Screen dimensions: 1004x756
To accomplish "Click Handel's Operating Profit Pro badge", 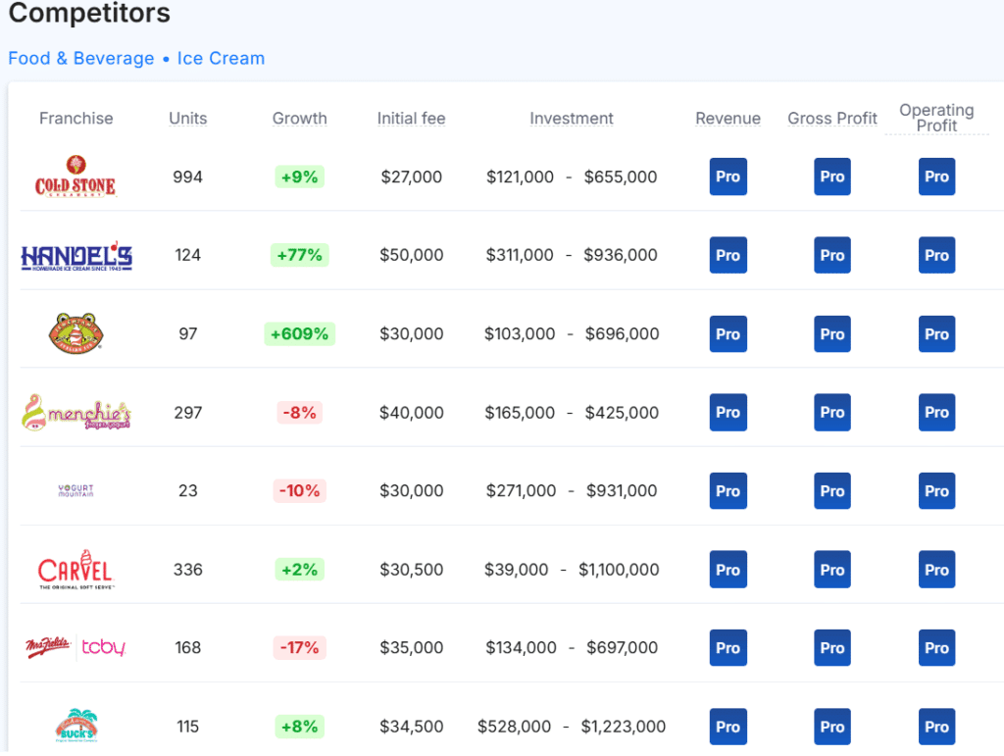I will (x=936, y=255).
